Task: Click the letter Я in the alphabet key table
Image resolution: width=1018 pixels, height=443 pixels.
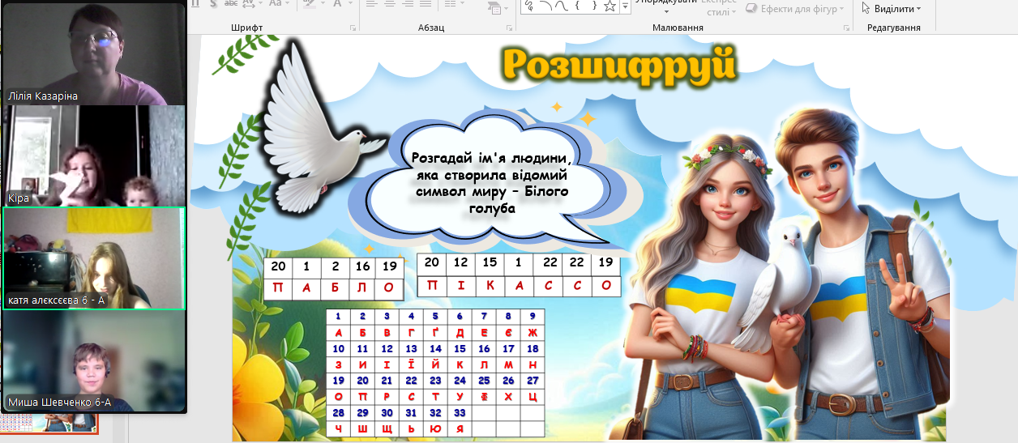Action: [x=460, y=428]
